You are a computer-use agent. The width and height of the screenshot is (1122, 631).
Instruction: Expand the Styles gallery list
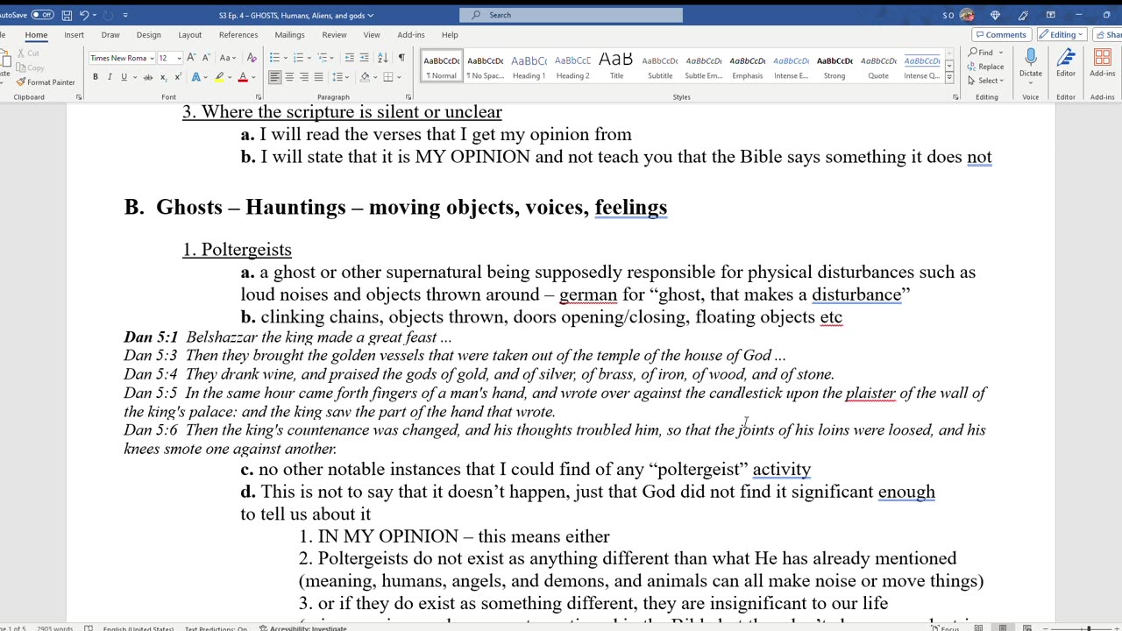[x=949, y=76]
